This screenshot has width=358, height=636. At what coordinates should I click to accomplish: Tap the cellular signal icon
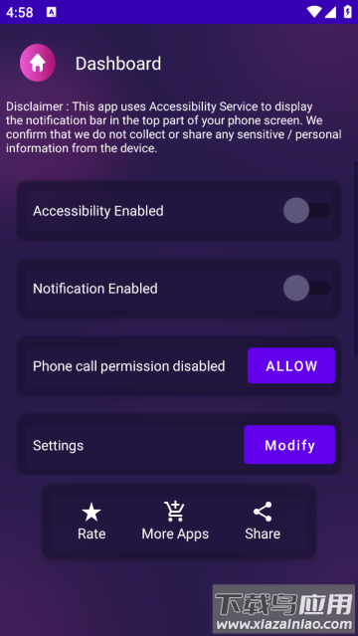pyautogui.click(x=330, y=12)
